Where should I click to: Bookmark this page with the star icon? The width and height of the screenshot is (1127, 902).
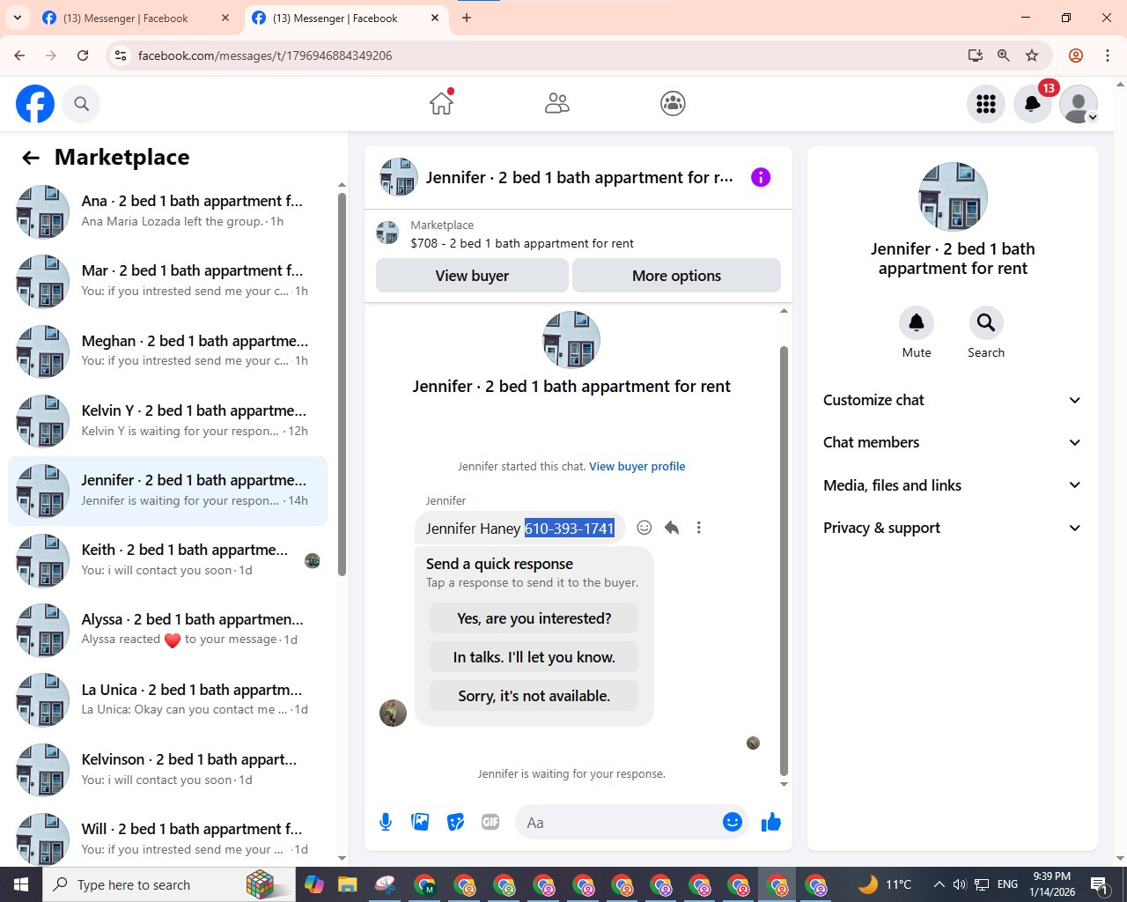[1032, 55]
